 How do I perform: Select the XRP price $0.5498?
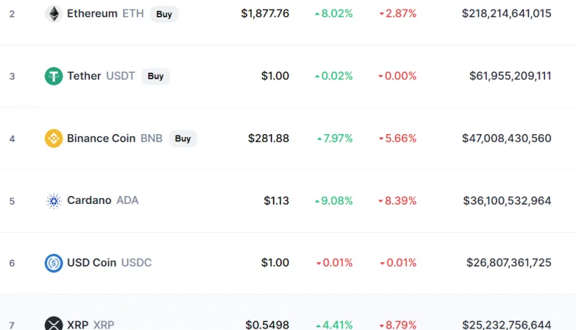click(x=267, y=325)
